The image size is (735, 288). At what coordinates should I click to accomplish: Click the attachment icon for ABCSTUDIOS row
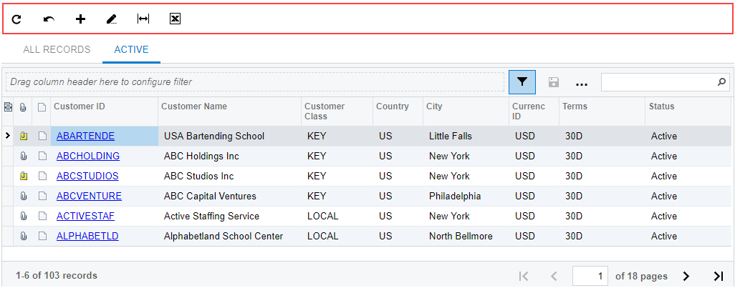(24, 176)
